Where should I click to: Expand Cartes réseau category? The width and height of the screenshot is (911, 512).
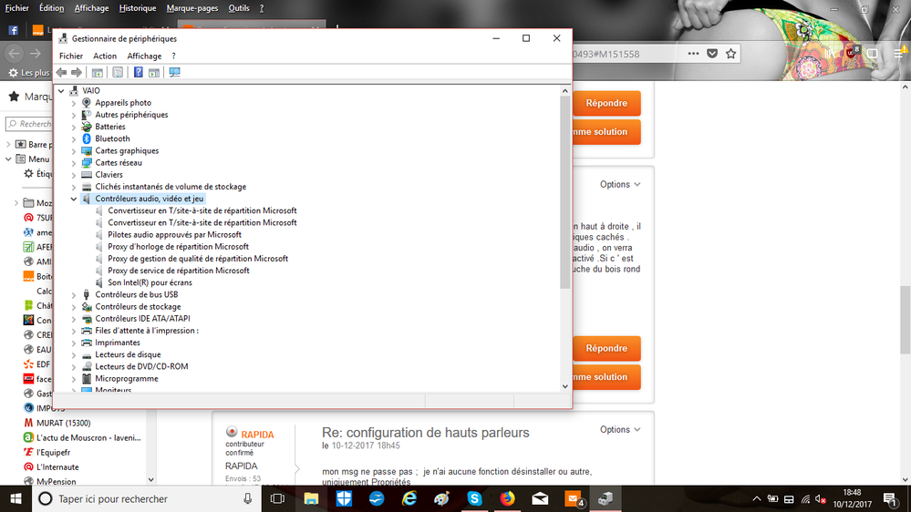[74, 163]
